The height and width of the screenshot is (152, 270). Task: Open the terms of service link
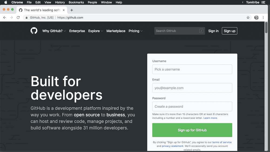(222, 142)
